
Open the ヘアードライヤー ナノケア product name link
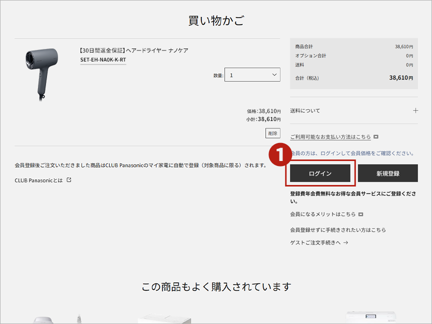click(x=133, y=50)
